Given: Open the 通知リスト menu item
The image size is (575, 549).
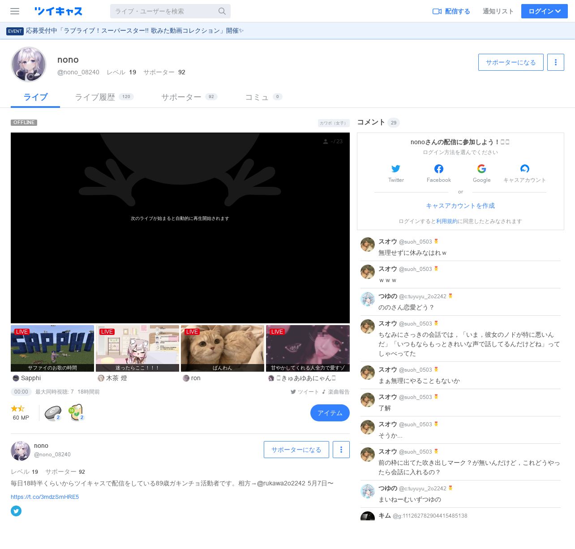Looking at the screenshot, I should 498,11.
